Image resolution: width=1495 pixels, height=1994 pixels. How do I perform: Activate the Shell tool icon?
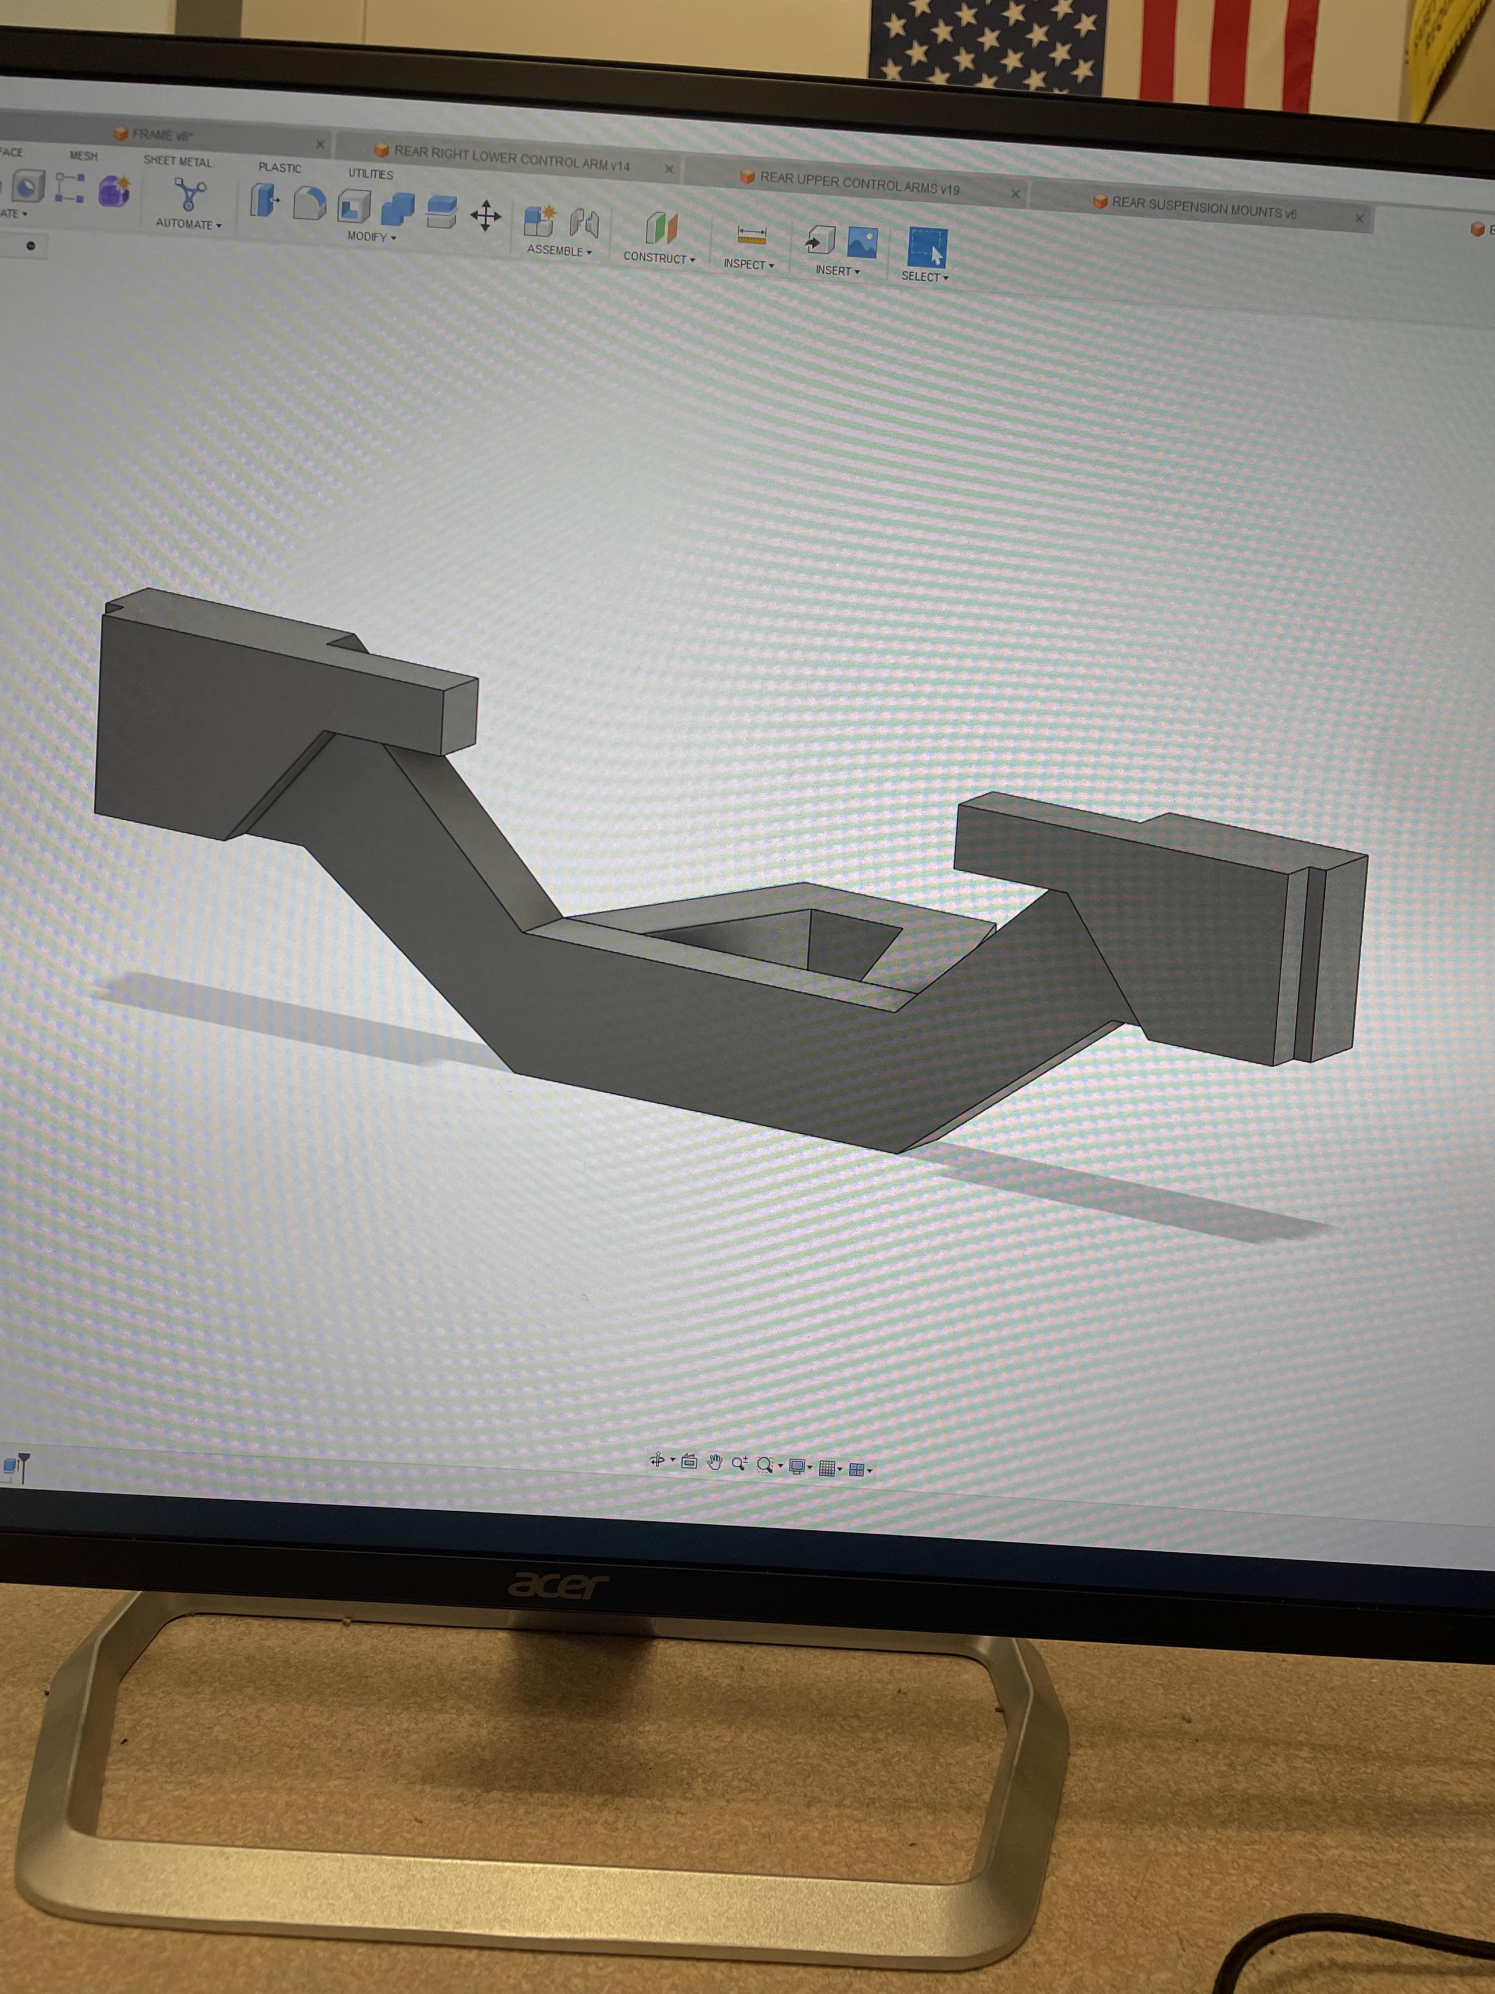[x=354, y=206]
